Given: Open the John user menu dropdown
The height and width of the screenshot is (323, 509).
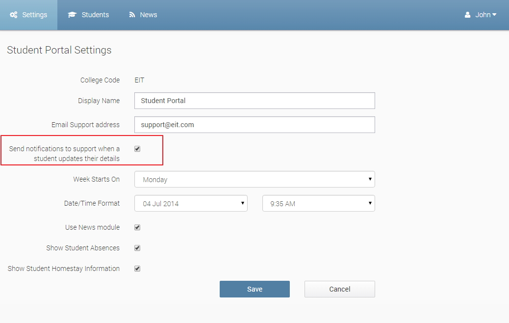Looking at the screenshot, I should tap(481, 15).
